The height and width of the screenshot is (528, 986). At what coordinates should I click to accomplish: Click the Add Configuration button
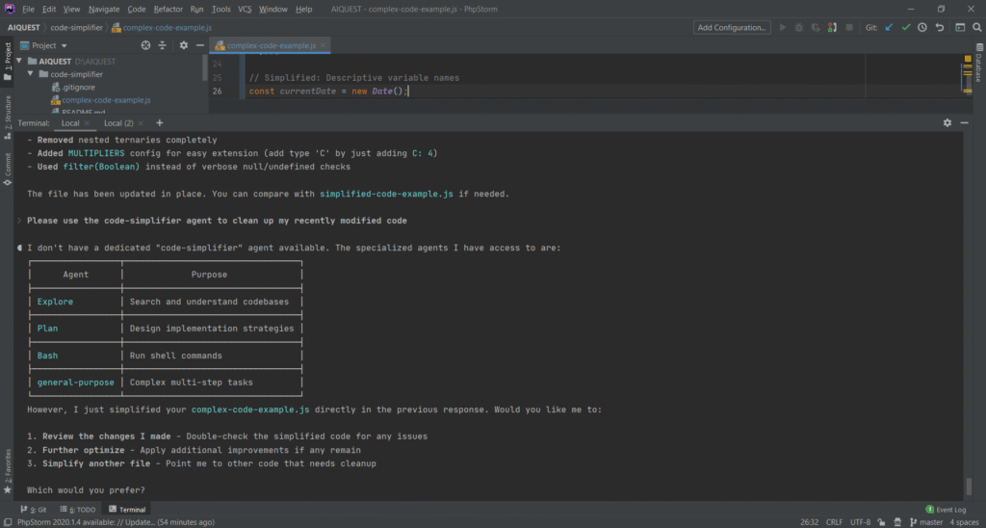[731, 28]
